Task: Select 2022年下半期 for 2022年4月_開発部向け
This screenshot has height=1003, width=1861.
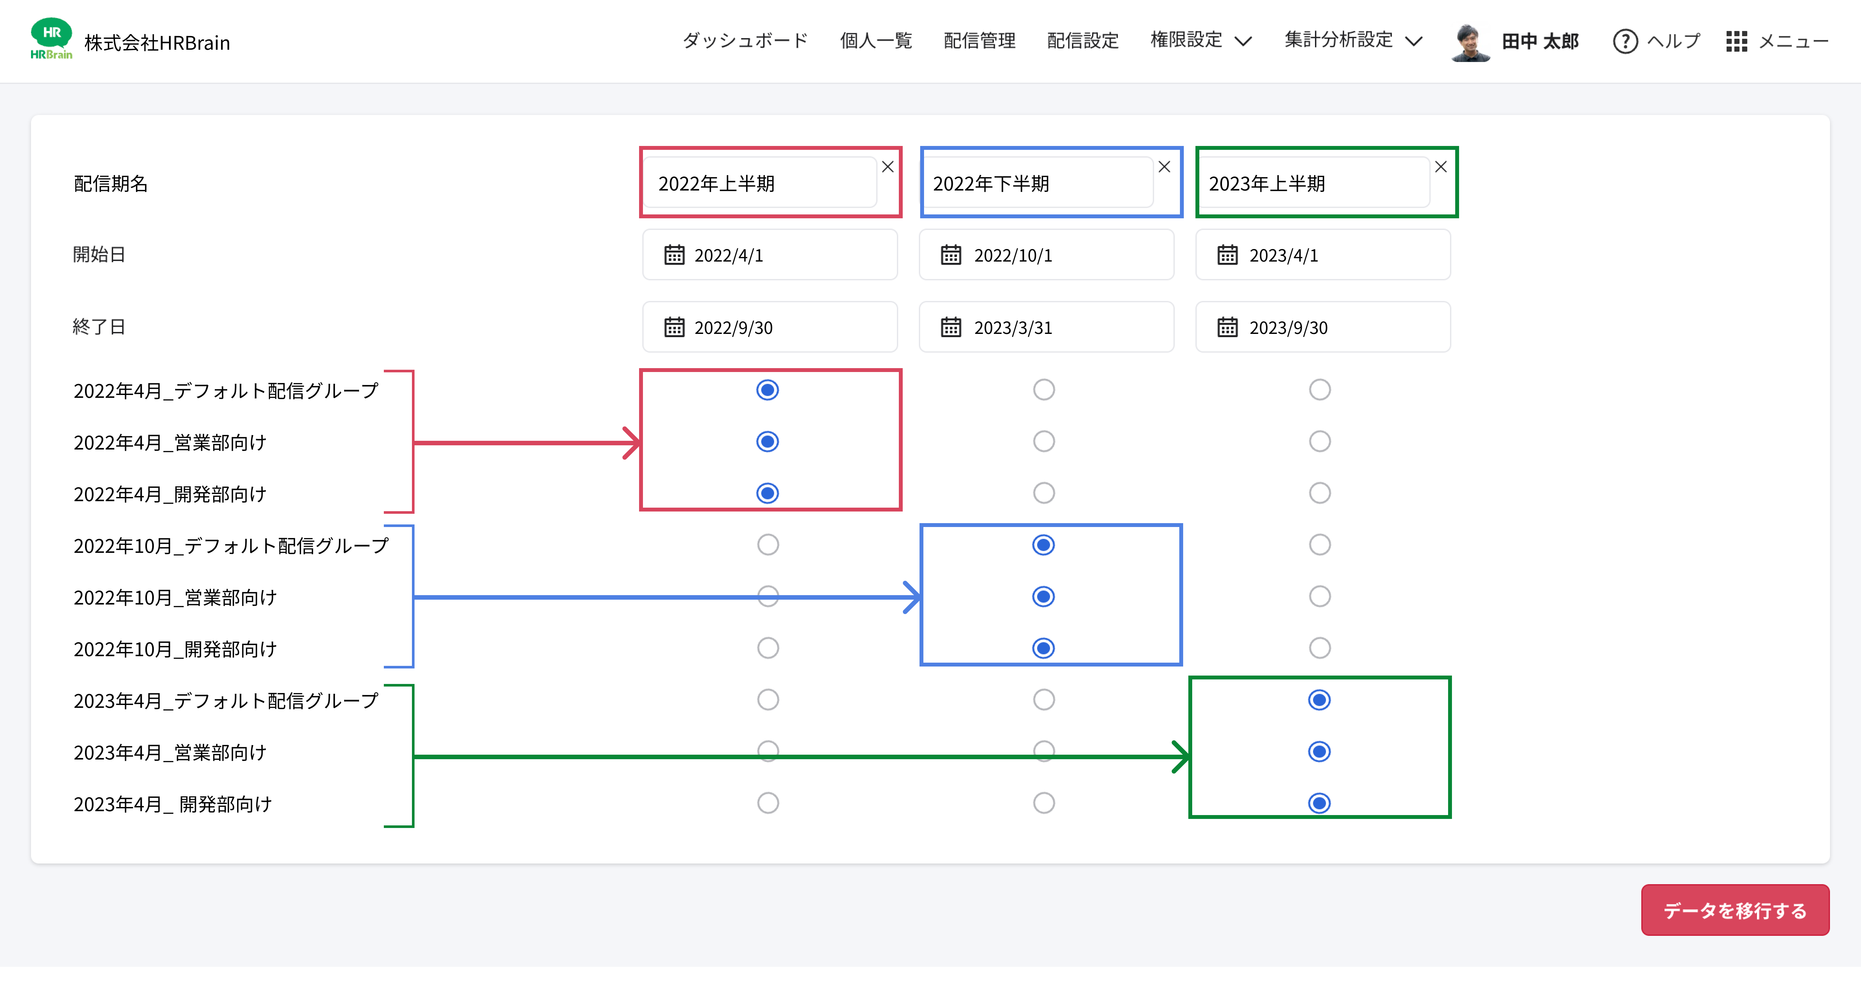Action: click(1043, 493)
